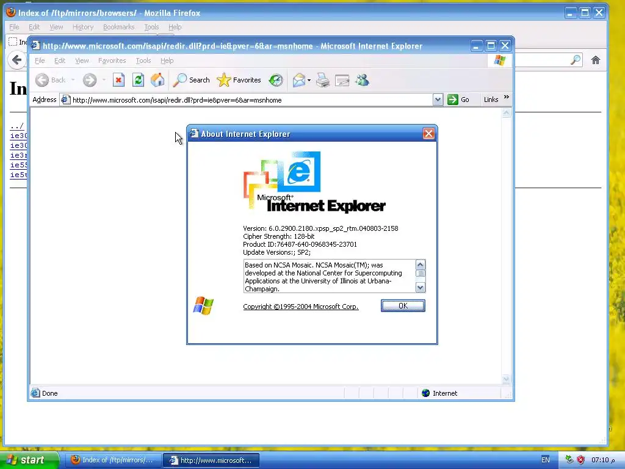Open IE Tools menu

pyautogui.click(x=143, y=60)
